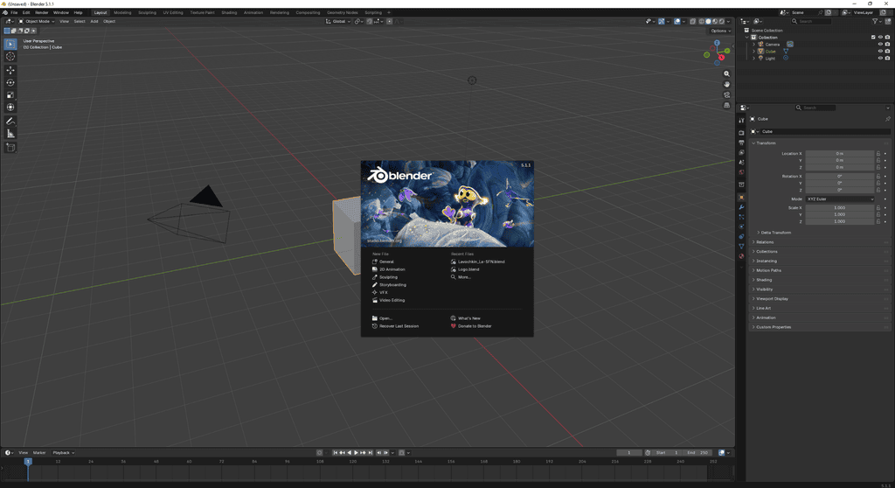Image resolution: width=895 pixels, height=488 pixels.
Task: Click Recover Last Session
Action: (x=399, y=326)
